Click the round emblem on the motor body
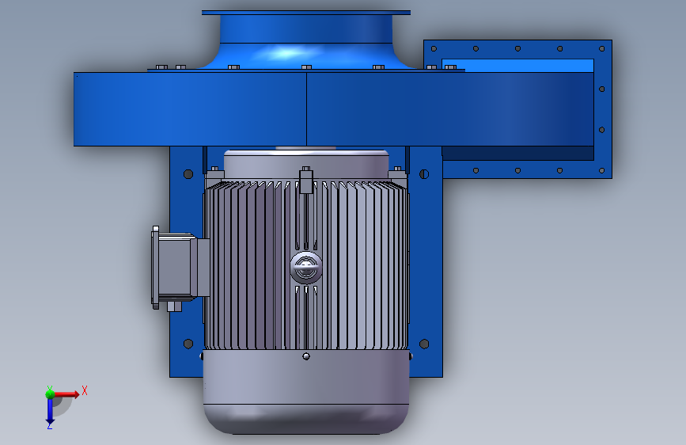The height and width of the screenshot is (445, 686). [306, 267]
